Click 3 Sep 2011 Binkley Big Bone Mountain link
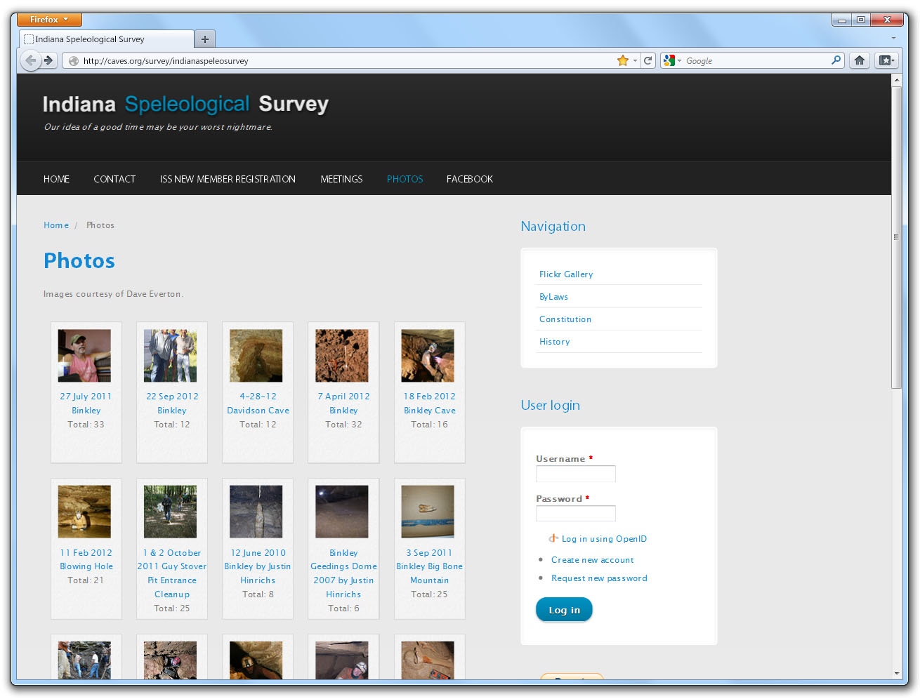The height and width of the screenshot is (699, 920). (429, 566)
